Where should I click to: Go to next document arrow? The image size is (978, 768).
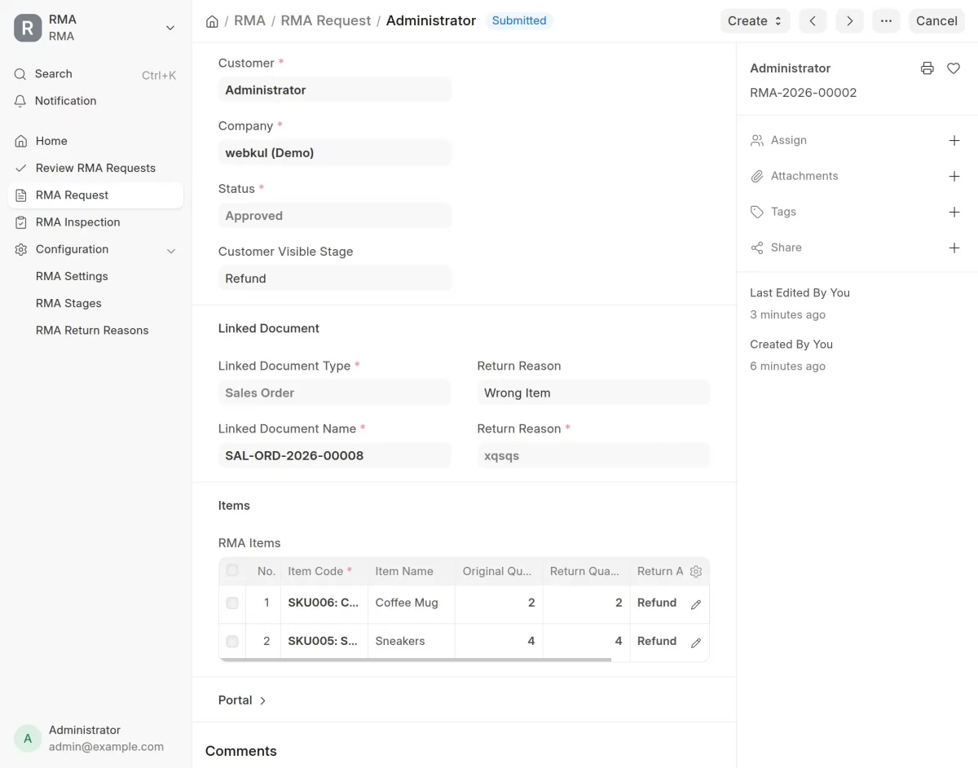click(849, 21)
